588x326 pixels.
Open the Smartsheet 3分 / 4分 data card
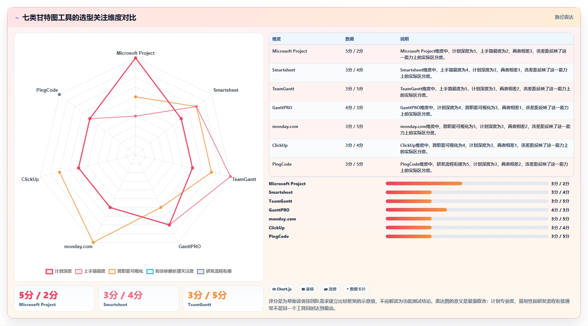click(139, 299)
